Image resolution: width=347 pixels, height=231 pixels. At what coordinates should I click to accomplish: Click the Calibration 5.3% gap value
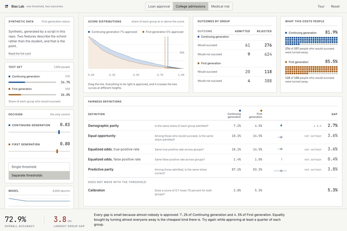click(333, 190)
